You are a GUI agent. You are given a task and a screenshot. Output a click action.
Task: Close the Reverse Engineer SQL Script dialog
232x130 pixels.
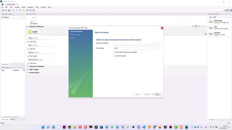tap(162, 28)
